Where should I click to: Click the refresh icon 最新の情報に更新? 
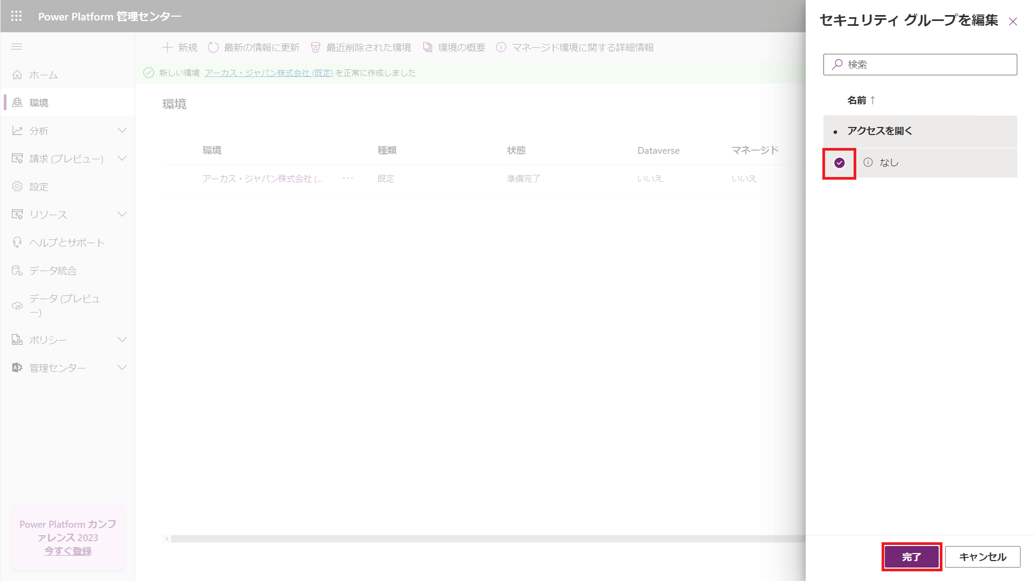pyautogui.click(x=213, y=47)
